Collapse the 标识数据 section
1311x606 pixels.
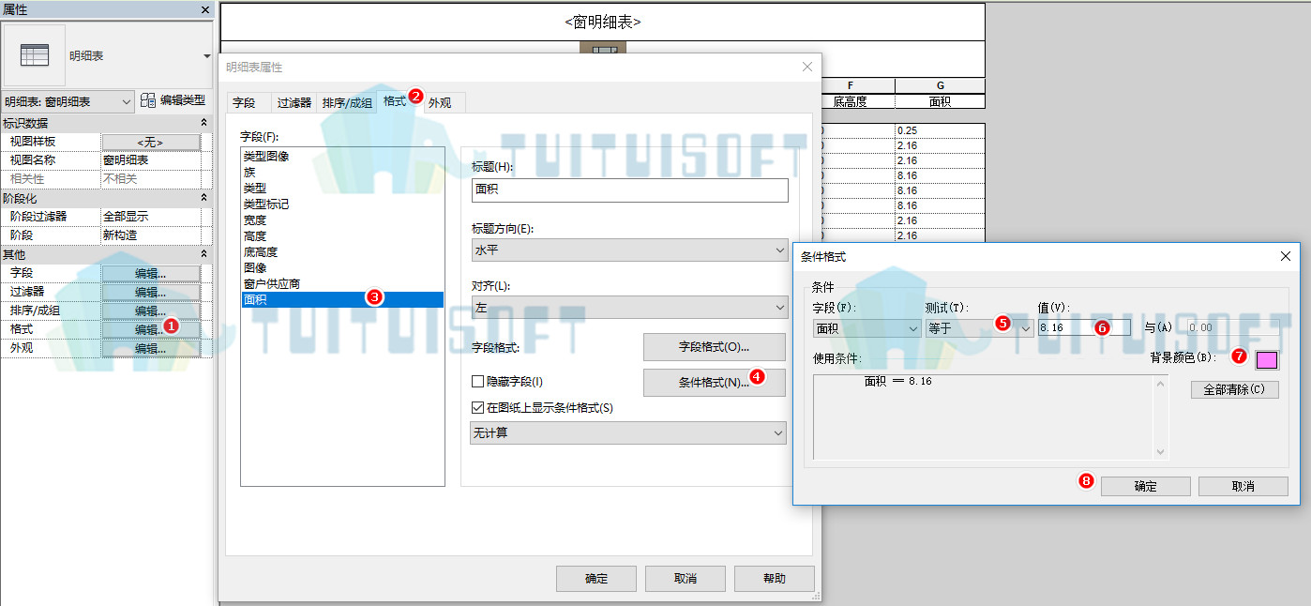pos(203,123)
